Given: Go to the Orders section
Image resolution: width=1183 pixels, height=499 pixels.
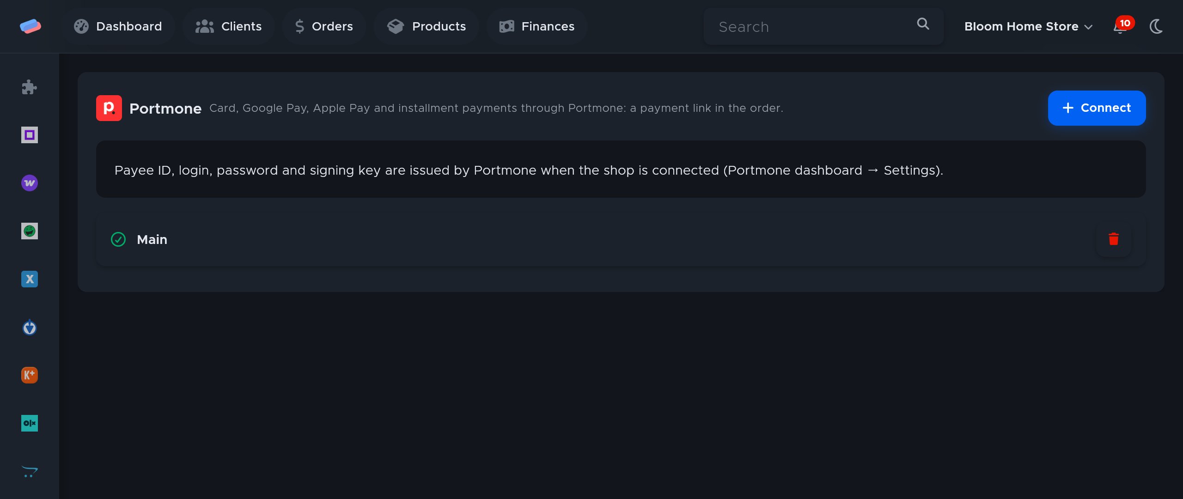Looking at the screenshot, I should (324, 26).
